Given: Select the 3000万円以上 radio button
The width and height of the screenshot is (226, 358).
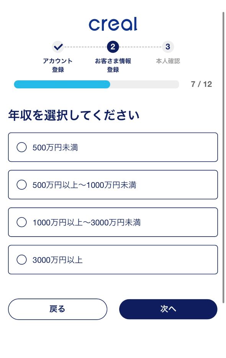Looking at the screenshot, I should pyautogui.click(x=21, y=260).
